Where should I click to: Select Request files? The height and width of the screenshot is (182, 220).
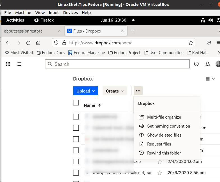167,144
